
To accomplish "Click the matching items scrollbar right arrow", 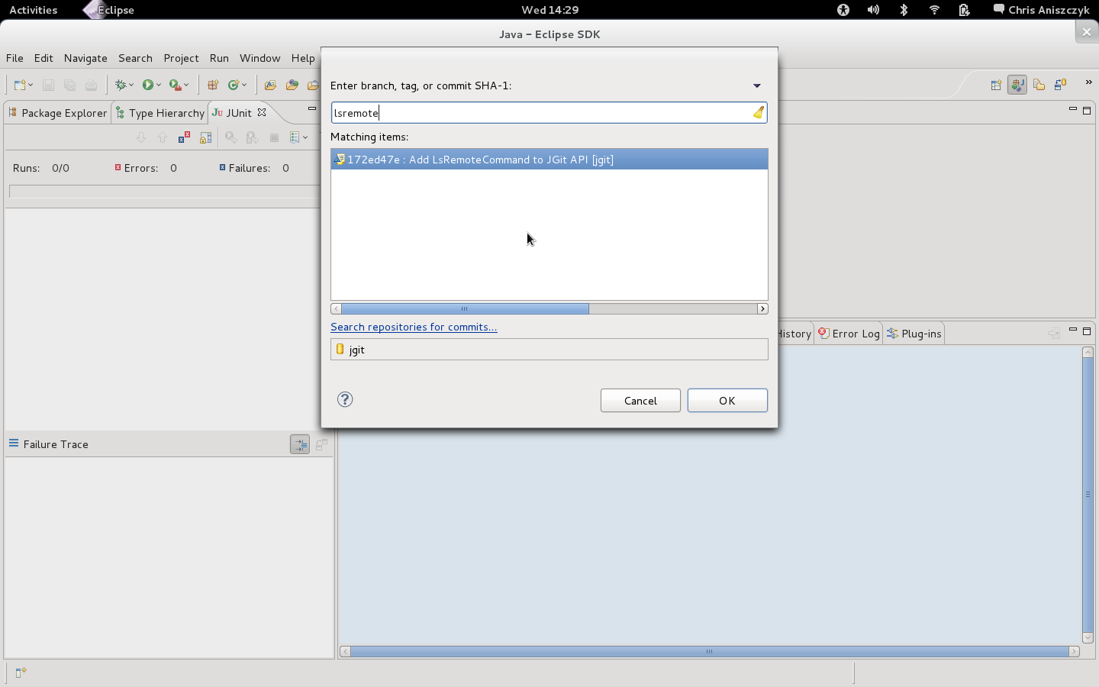I will click(762, 308).
